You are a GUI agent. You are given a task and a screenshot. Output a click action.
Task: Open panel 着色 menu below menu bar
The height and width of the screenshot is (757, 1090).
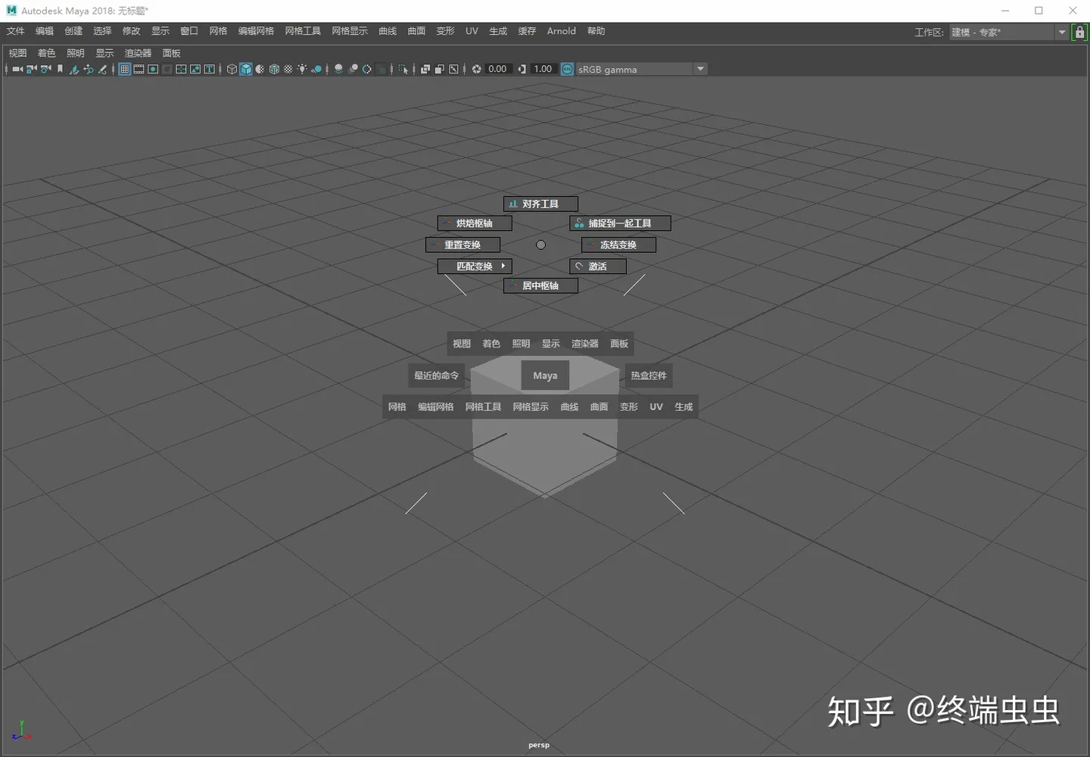point(47,53)
